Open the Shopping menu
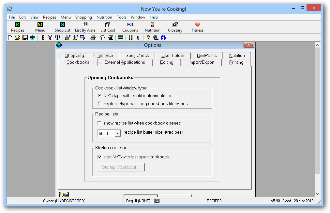 point(83,17)
